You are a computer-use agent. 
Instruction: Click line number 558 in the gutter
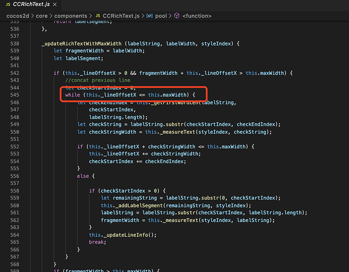tap(15, 191)
